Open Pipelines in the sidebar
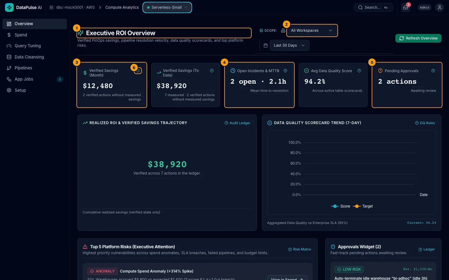This screenshot has width=449, height=280. click(35, 68)
